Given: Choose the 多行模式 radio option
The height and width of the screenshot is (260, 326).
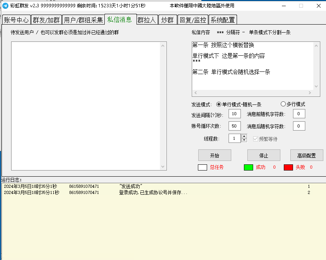Looking at the screenshot, I should coord(283,104).
